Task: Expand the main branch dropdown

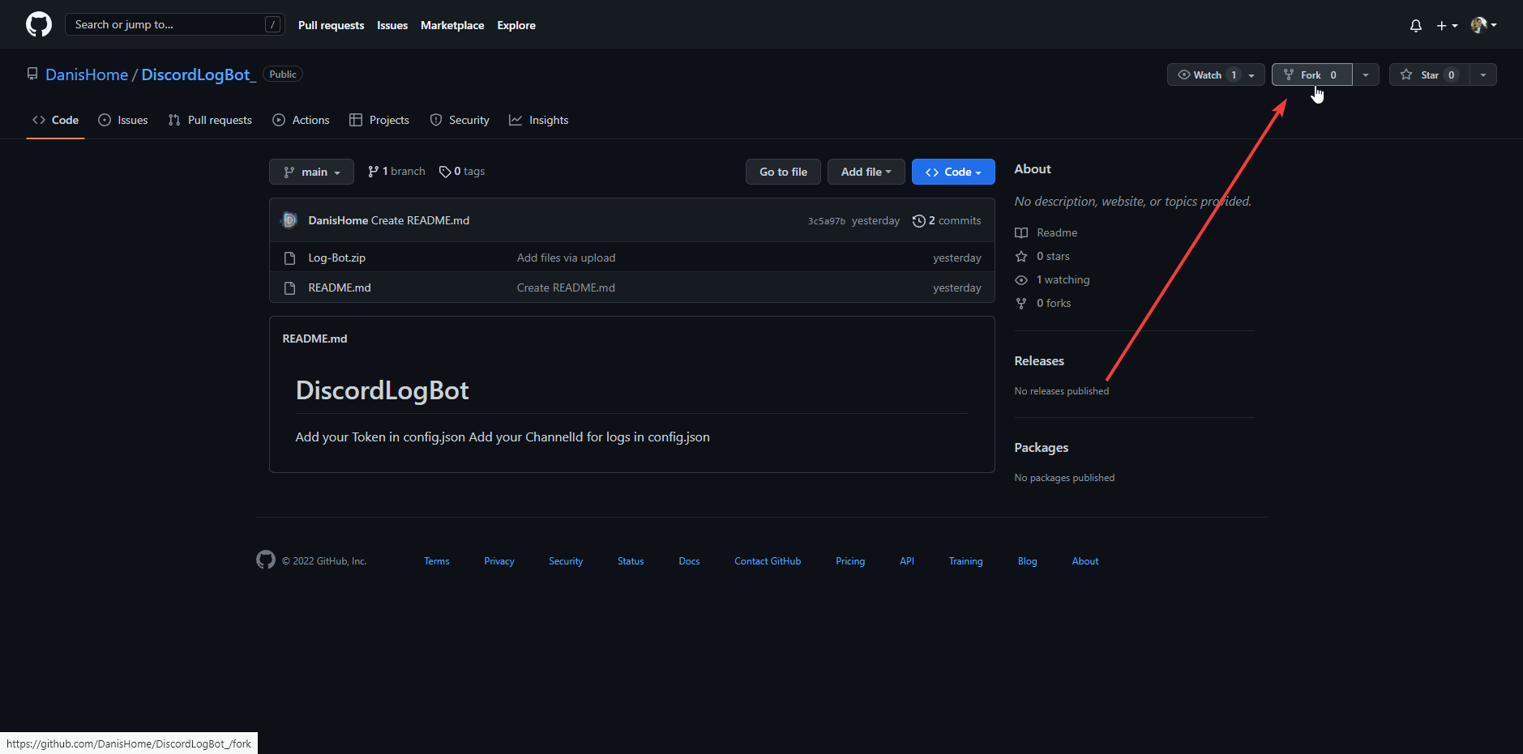Action: [x=311, y=172]
